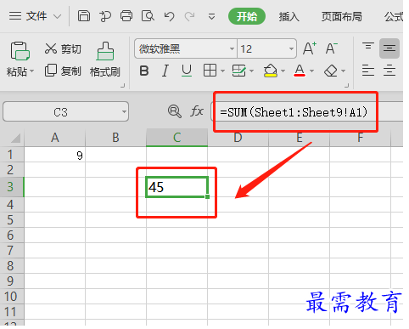The width and height of the screenshot is (409, 329).
Task: Select row 1 header
Action: (x=12, y=155)
